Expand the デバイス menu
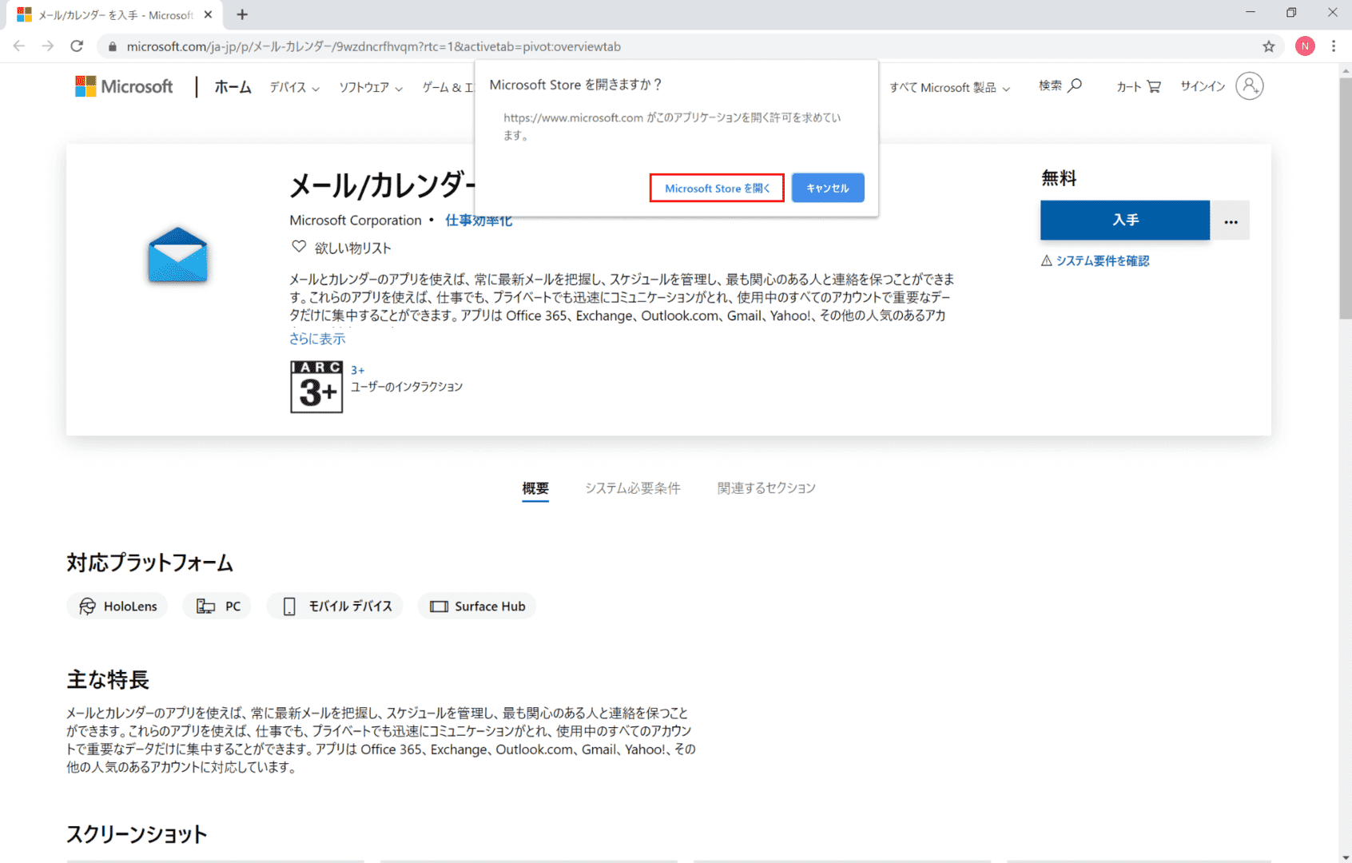This screenshot has width=1352, height=863. [294, 87]
